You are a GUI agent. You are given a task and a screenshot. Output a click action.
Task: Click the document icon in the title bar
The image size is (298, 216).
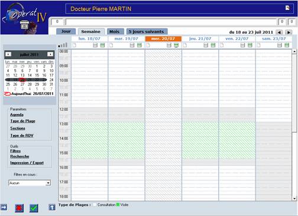pos(287,8)
